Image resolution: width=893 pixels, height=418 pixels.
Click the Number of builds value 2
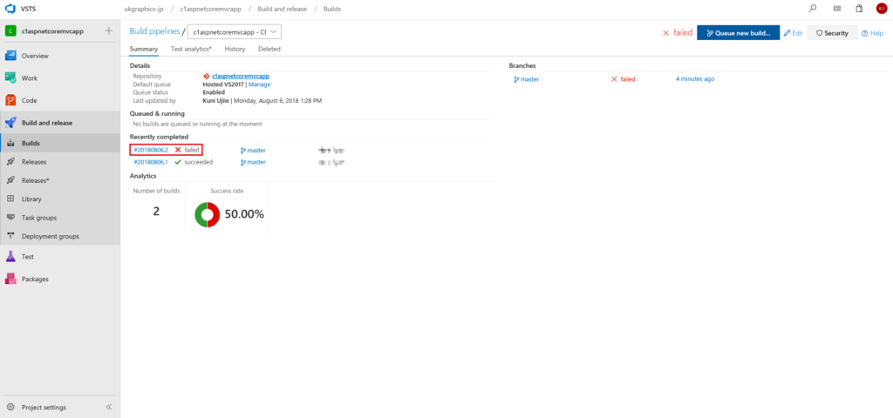pos(156,212)
